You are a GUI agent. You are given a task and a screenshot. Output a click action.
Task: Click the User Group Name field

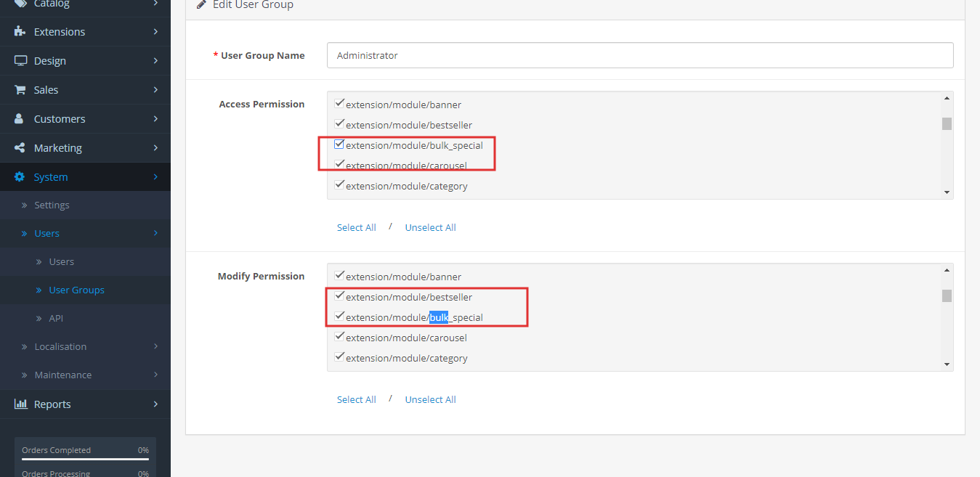coord(640,55)
